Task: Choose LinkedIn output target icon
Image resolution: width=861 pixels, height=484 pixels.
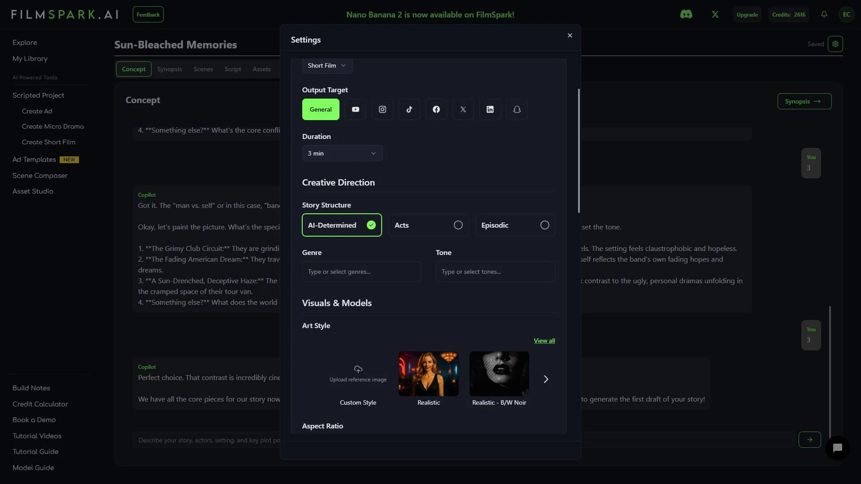Action: coord(490,109)
